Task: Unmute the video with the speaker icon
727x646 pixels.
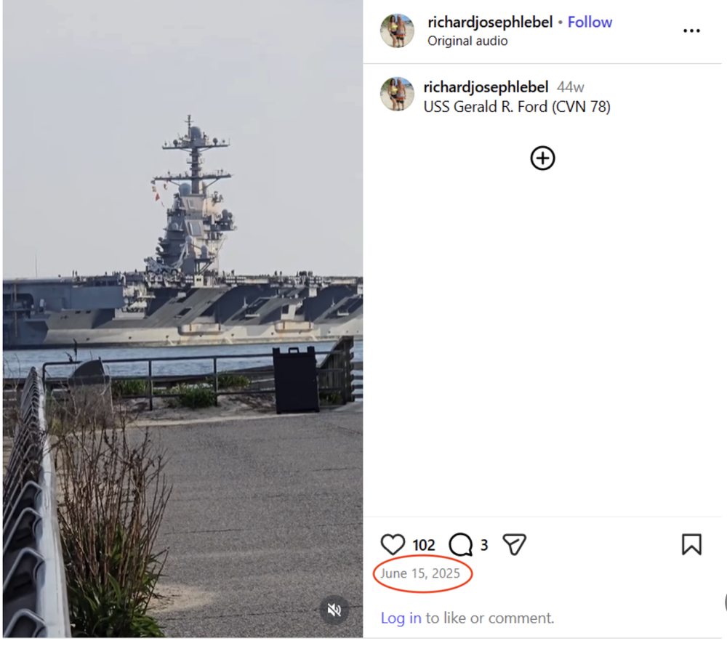Action: point(334,610)
